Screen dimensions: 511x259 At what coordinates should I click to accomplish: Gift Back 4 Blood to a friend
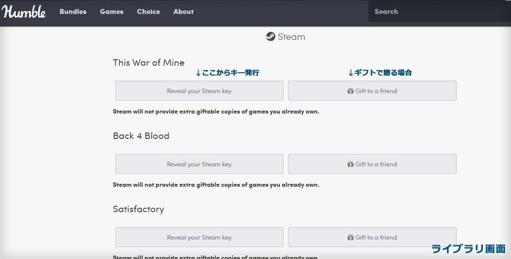pos(372,164)
